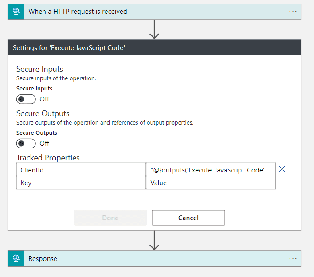Click the bold 'Secure Inputs' toggle label
Image resolution: width=314 pixels, height=277 pixels.
[x=34, y=89]
